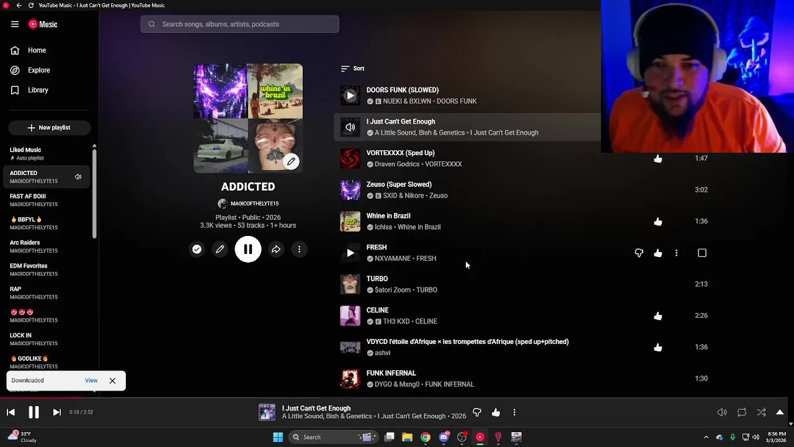The width and height of the screenshot is (794, 447).
Task: Select the VORTEXXXX (Sped Up) track title
Action: point(401,153)
